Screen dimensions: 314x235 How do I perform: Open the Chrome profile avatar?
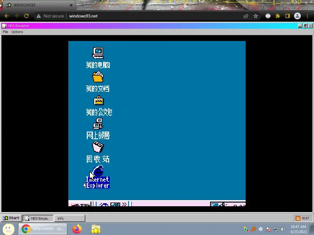click(x=297, y=16)
